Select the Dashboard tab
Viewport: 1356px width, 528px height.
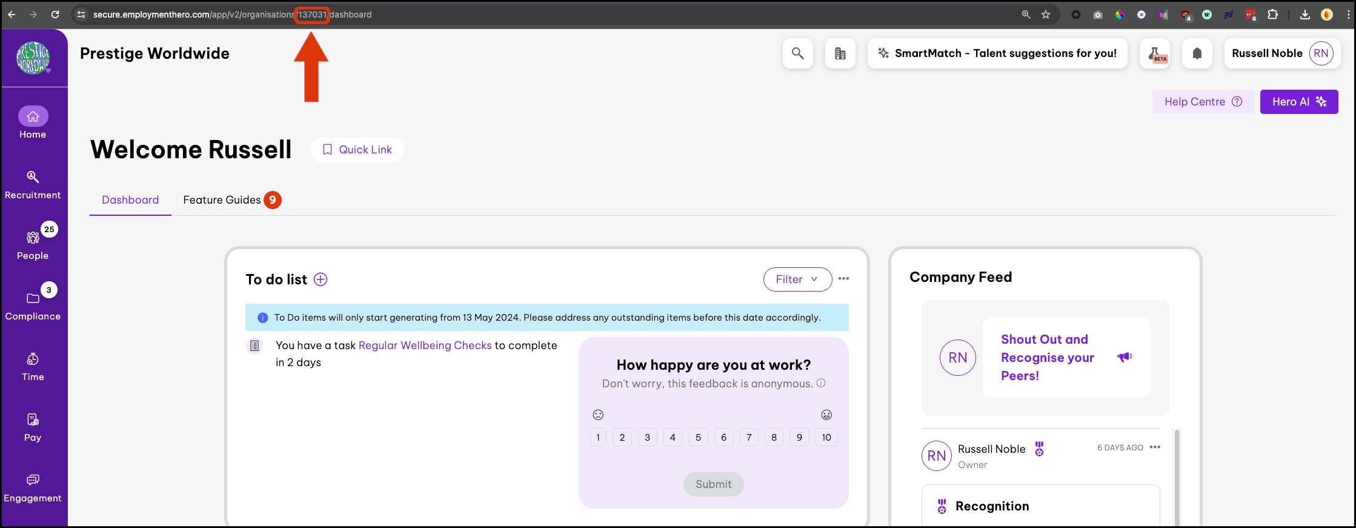click(130, 200)
